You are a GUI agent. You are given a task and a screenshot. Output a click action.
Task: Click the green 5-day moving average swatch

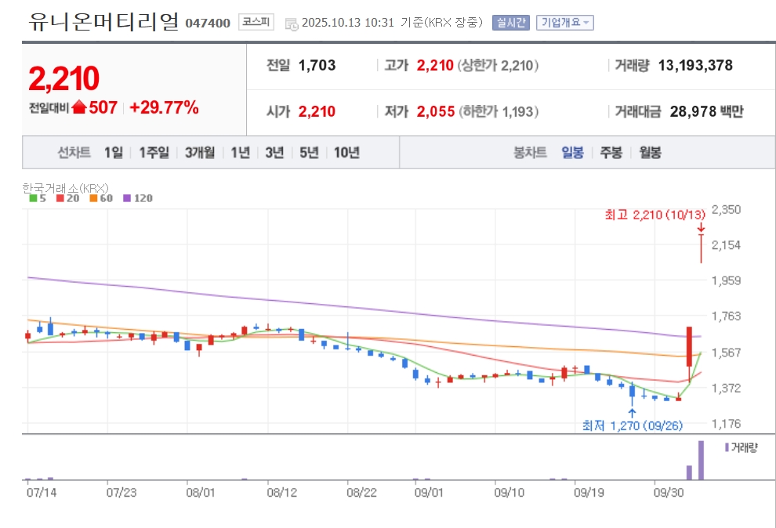pyautogui.click(x=33, y=198)
